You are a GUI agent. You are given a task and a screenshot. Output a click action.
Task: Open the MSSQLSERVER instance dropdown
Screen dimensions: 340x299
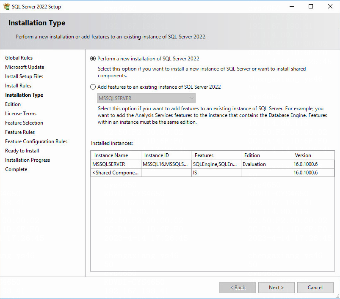[146, 98]
